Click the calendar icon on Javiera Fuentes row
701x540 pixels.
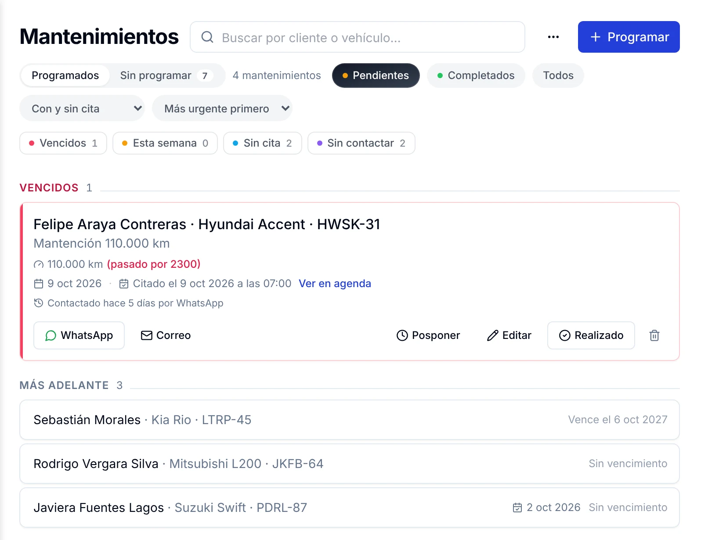coord(517,508)
